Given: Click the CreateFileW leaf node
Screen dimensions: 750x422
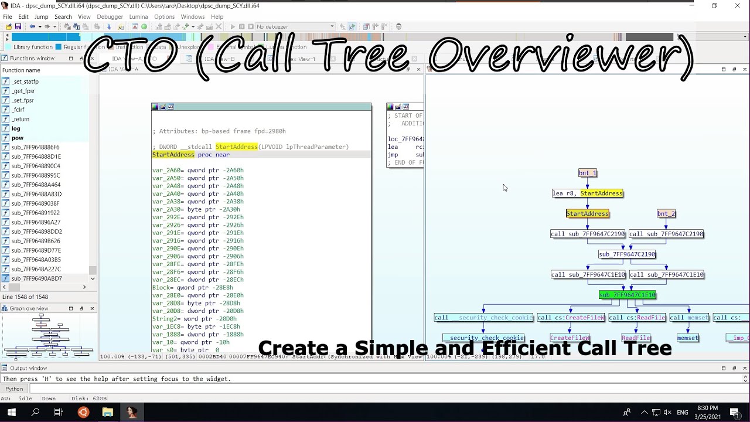Looking at the screenshot, I should click(570, 338).
